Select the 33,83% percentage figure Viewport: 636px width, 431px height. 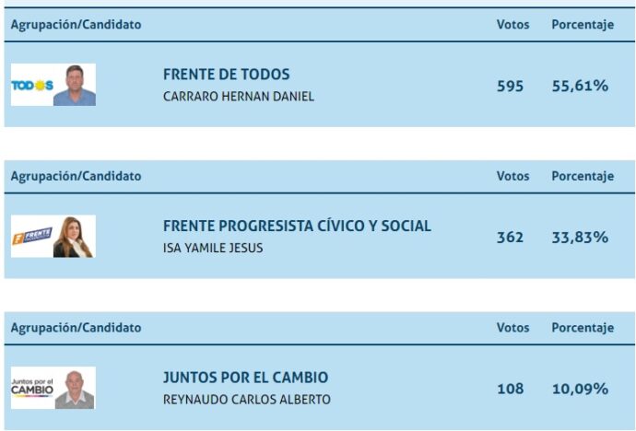coord(580,237)
